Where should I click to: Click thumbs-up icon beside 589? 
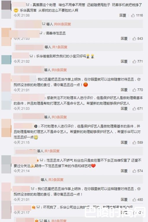point(134,143)
